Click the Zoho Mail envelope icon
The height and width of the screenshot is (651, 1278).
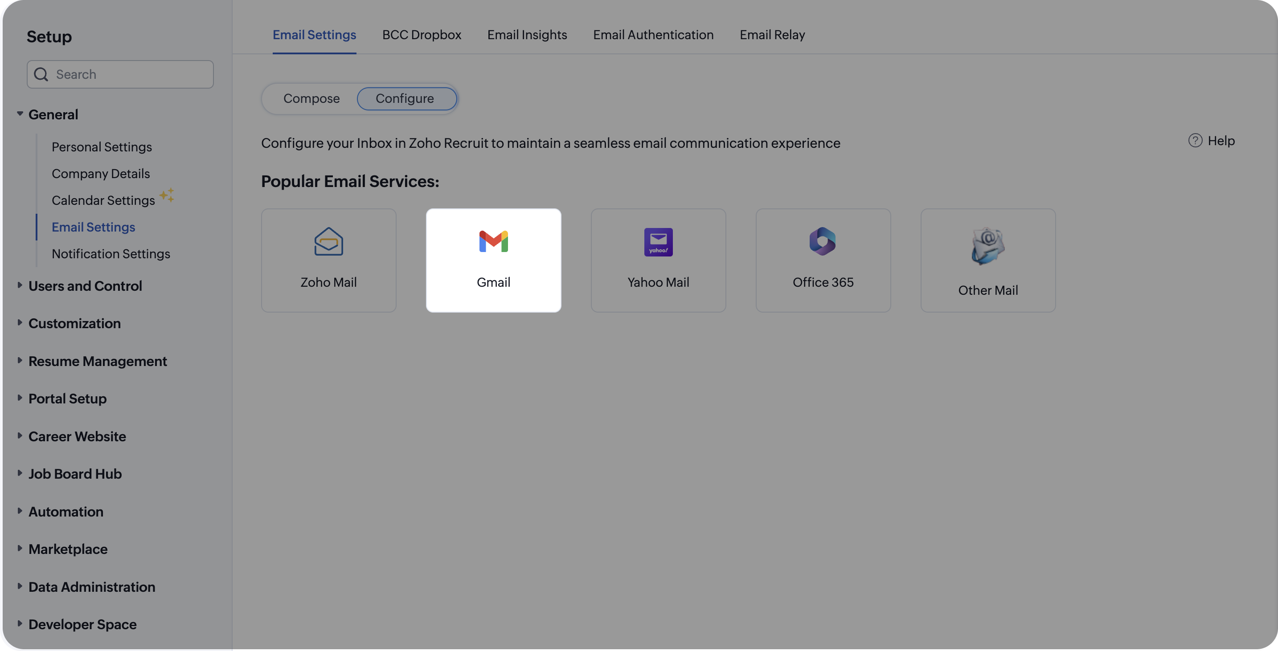coord(328,241)
